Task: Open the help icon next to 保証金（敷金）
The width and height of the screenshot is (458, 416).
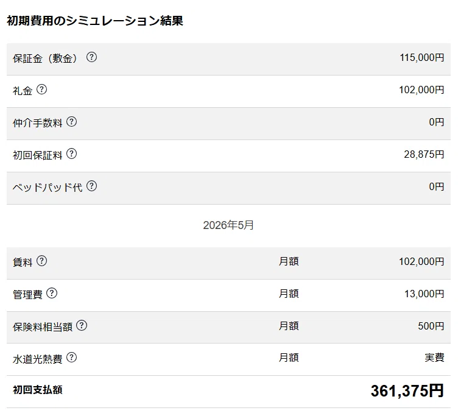Action: [x=91, y=57]
